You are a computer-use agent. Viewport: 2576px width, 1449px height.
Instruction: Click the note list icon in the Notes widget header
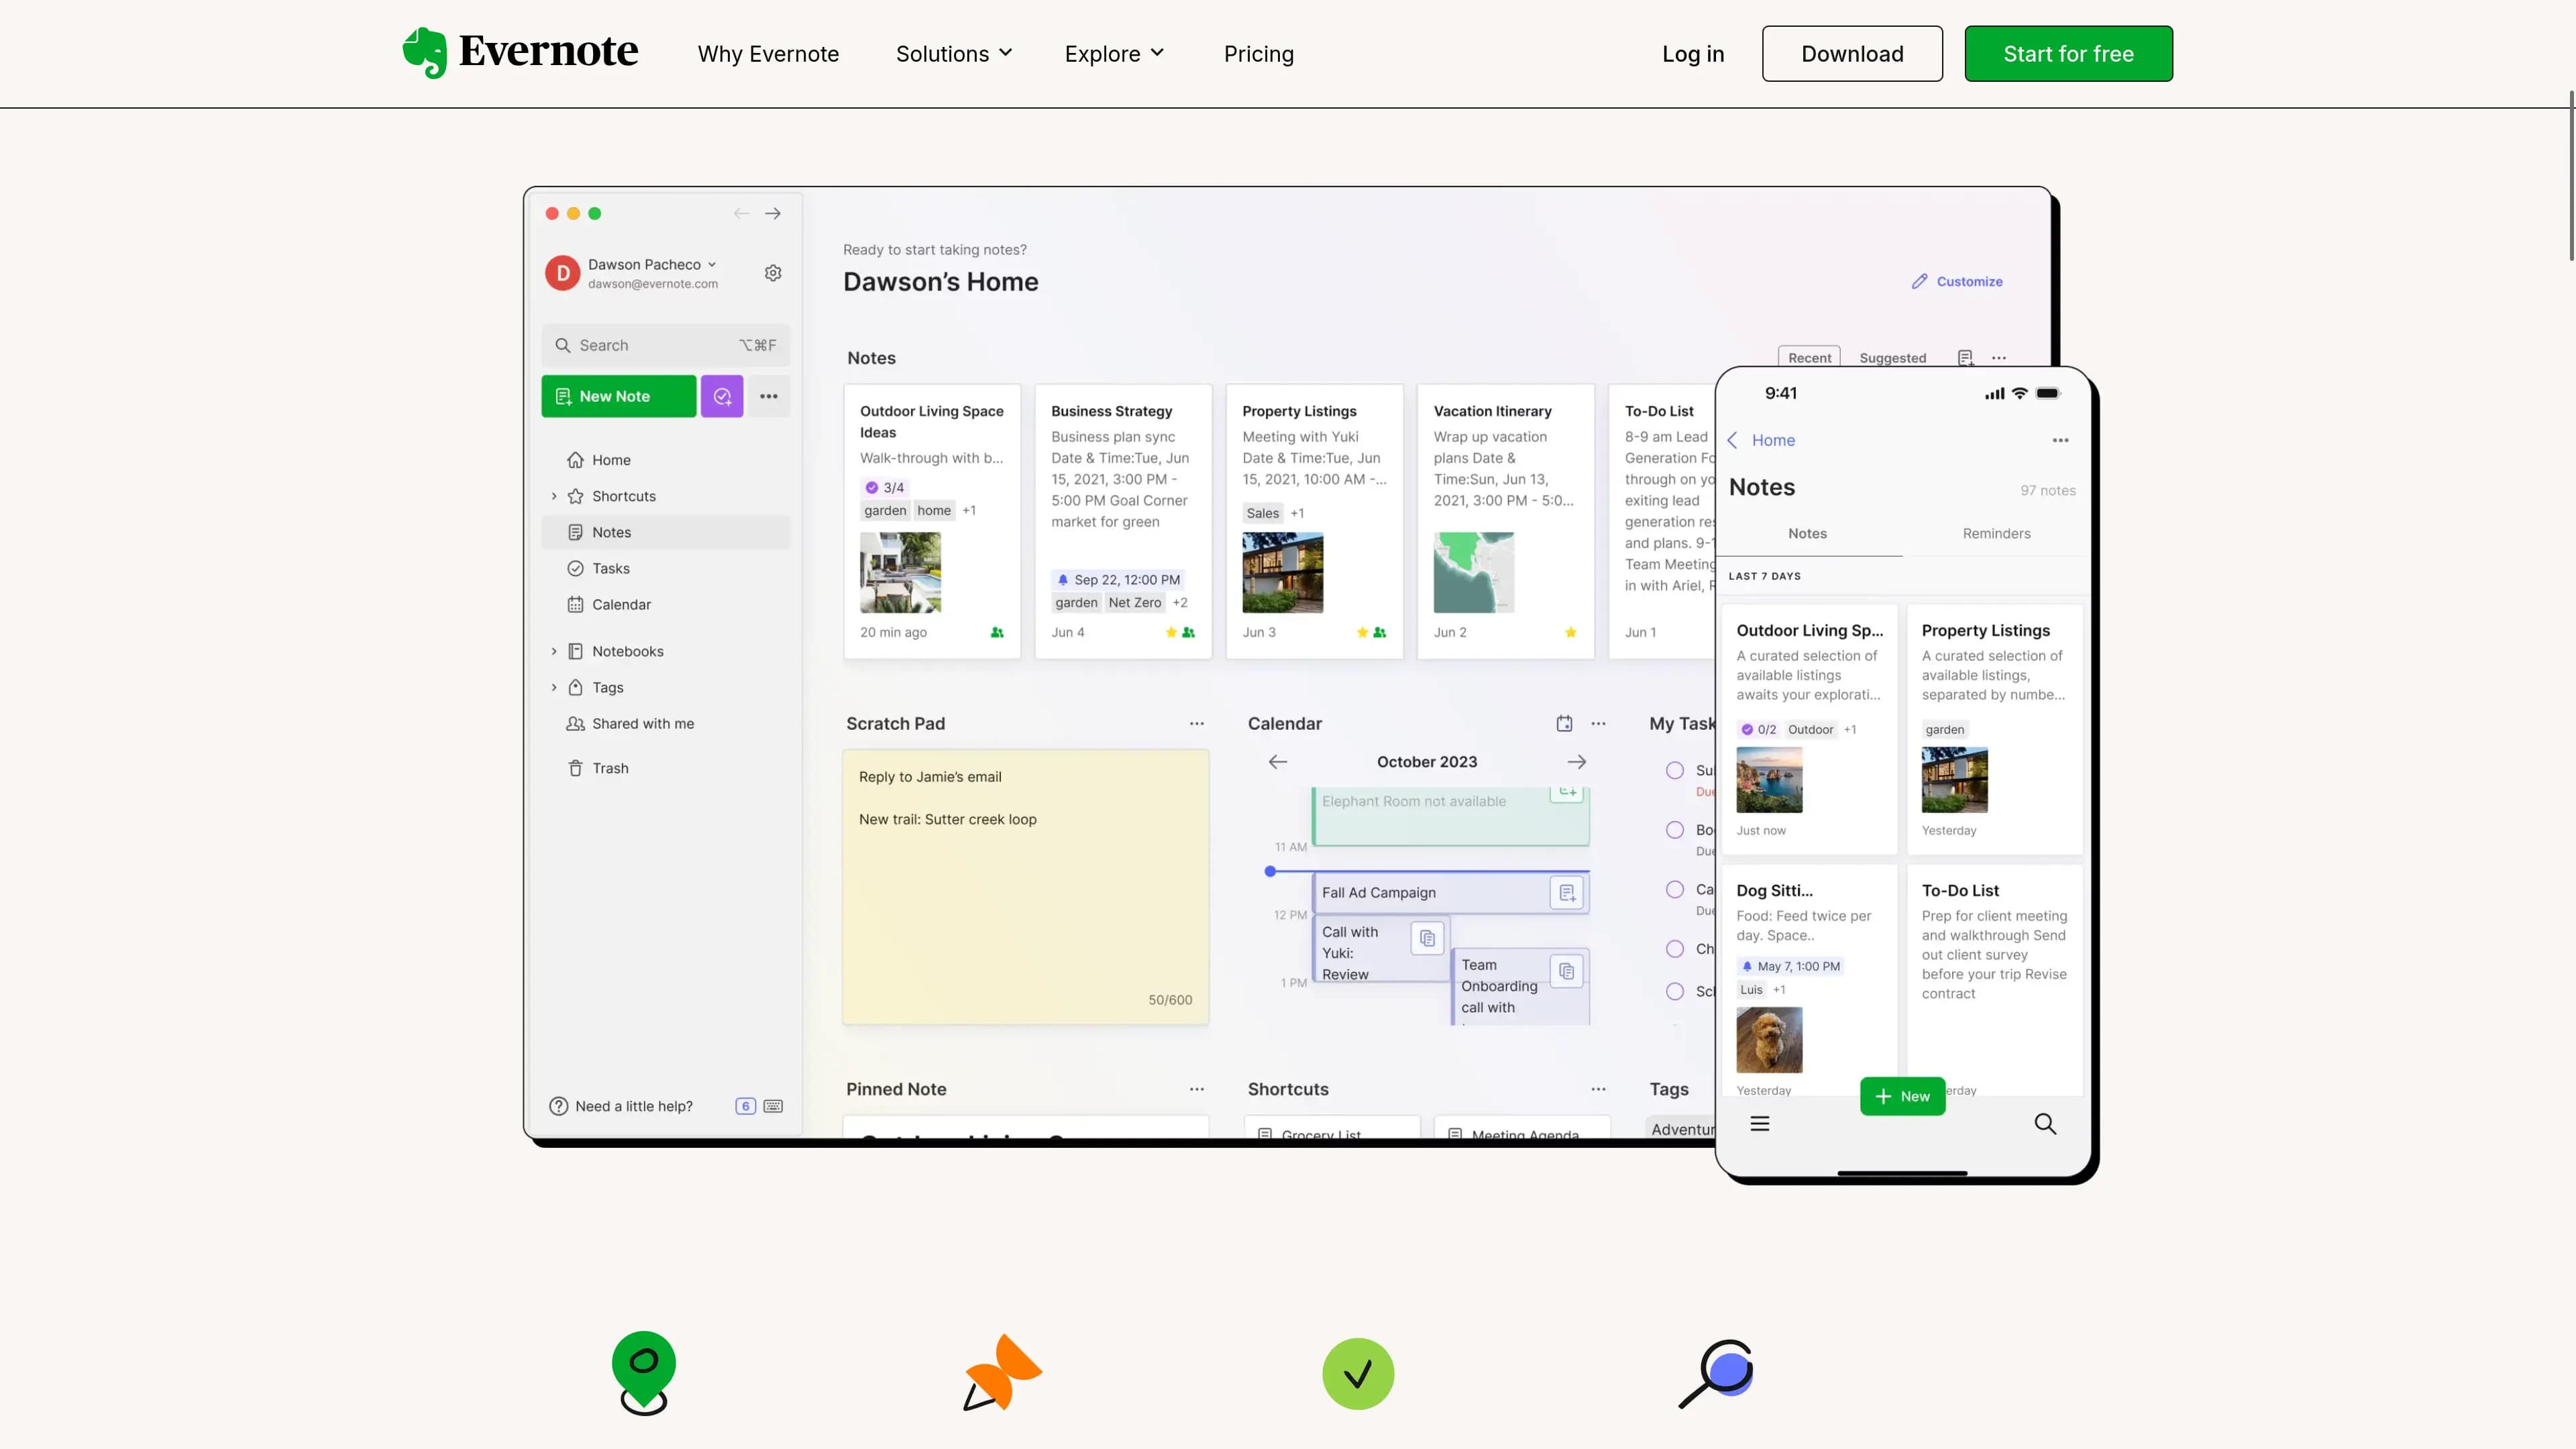[1965, 358]
